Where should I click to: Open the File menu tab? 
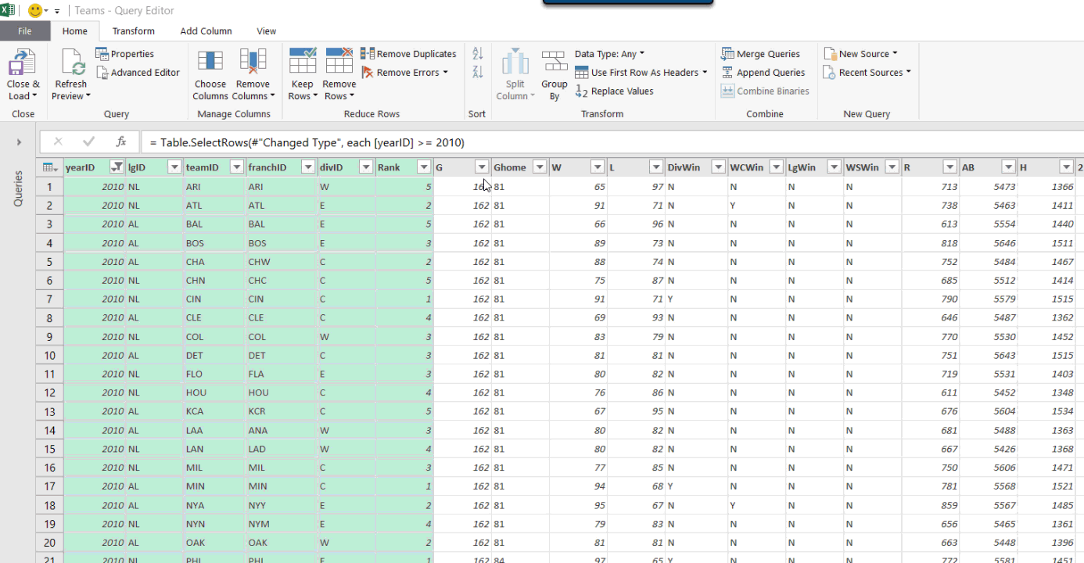tap(25, 31)
